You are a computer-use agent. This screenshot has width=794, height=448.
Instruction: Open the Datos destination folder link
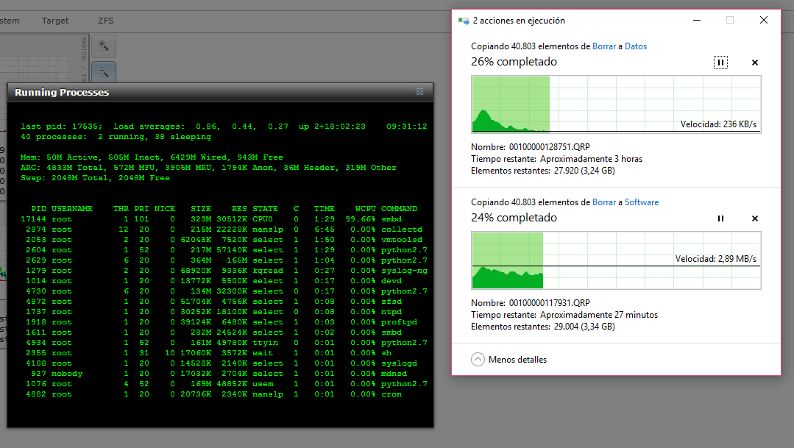[x=636, y=46]
